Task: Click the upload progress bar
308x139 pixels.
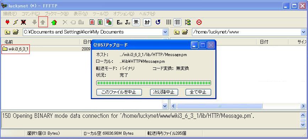Action: pos(154,83)
